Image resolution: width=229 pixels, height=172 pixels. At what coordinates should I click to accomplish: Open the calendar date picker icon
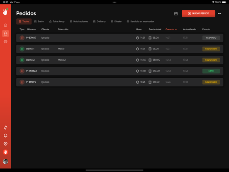(x=176, y=14)
